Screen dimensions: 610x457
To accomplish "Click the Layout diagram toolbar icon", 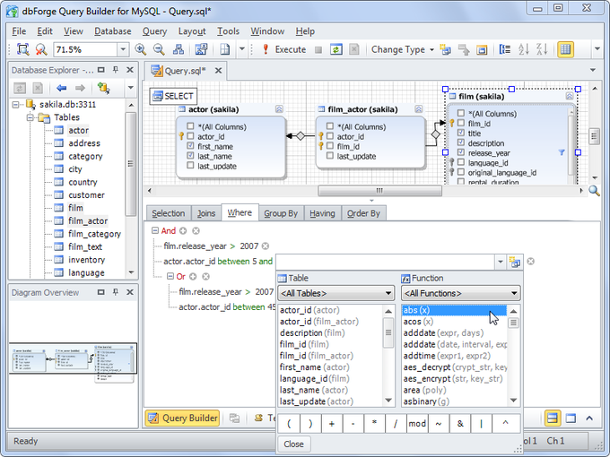I will (179, 49).
